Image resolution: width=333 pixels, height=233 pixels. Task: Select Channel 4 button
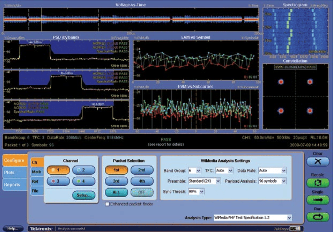83,181
